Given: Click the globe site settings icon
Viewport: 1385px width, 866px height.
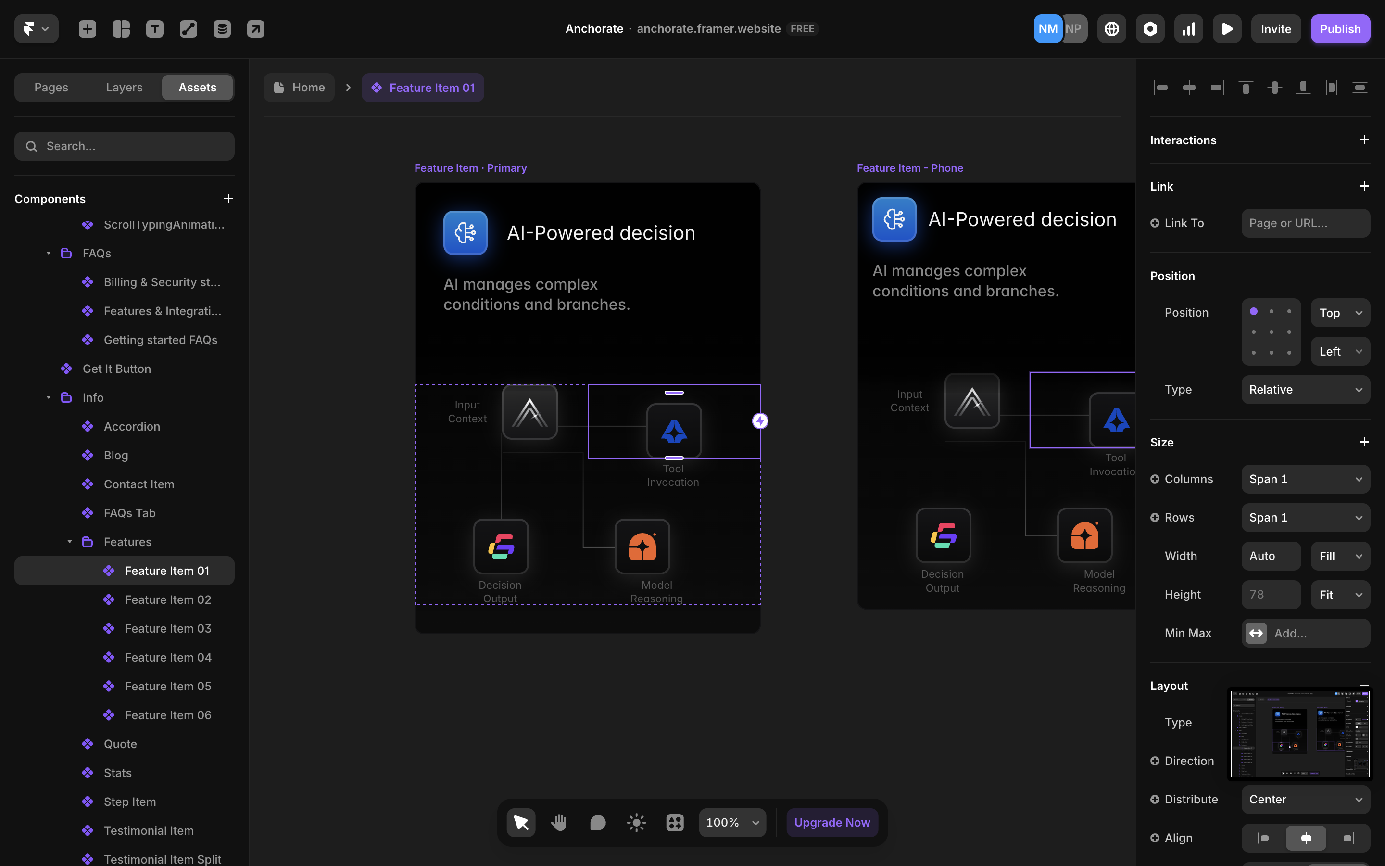Looking at the screenshot, I should [1111, 29].
